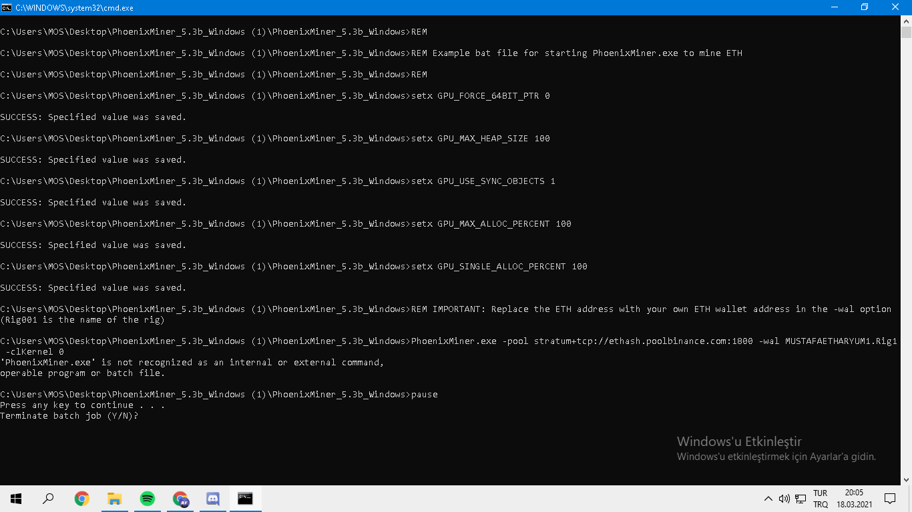This screenshot has width=912, height=512.
Task: Click the scrollbar up arrow
Action: [x=906, y=21]
